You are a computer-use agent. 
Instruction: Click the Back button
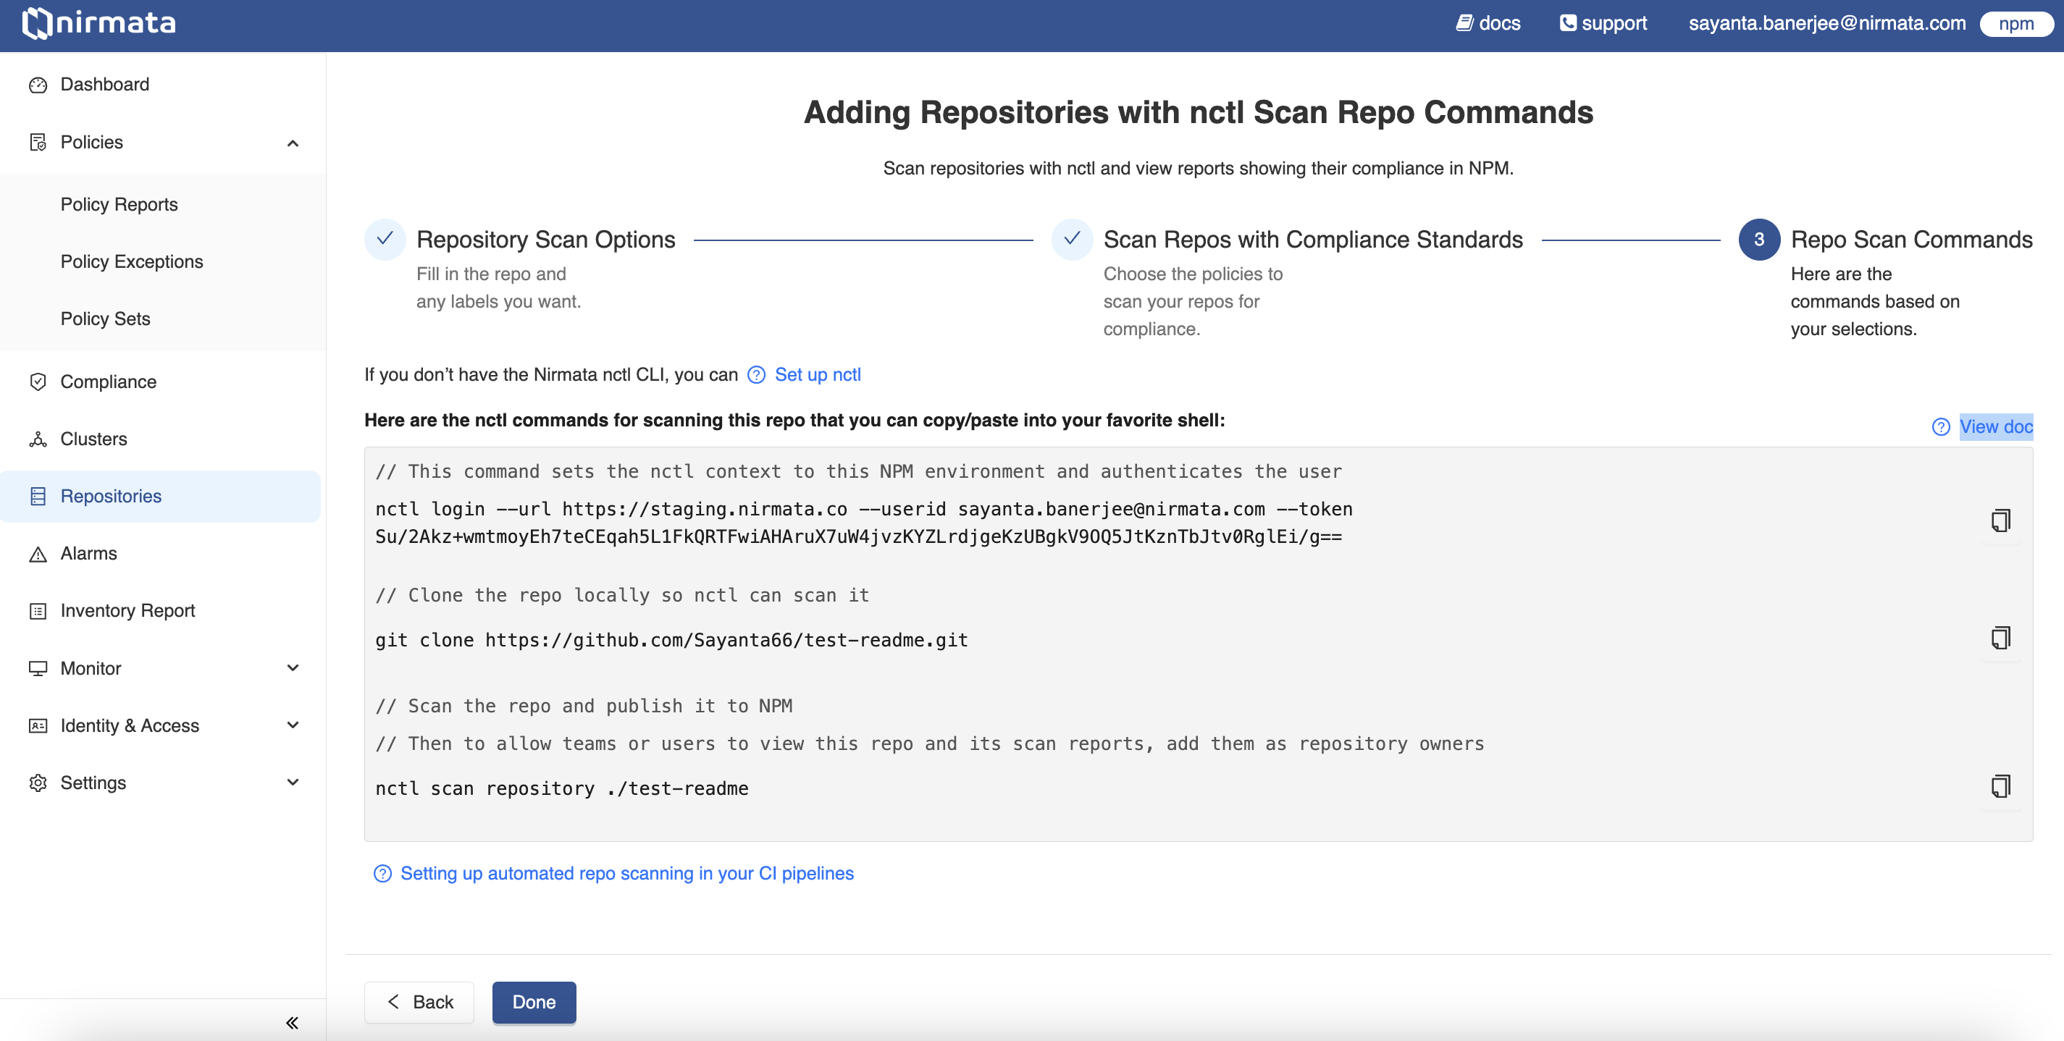pyautogui.click(x=419, y=1002)
